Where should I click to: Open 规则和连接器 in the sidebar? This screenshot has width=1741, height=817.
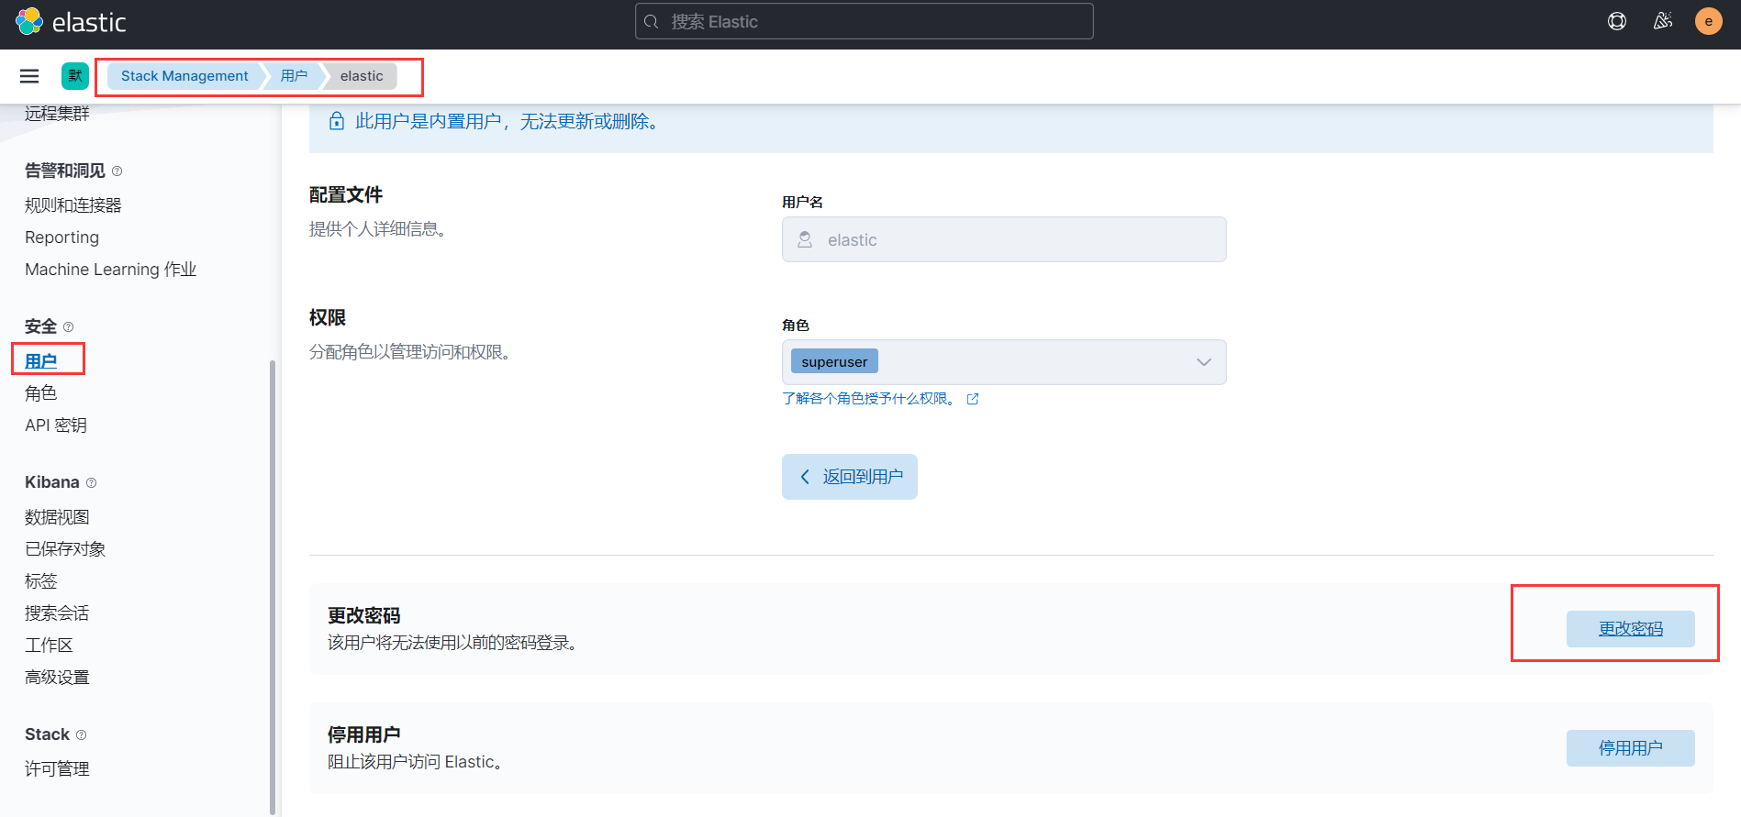pyautogui.click(x=73, y=205)
